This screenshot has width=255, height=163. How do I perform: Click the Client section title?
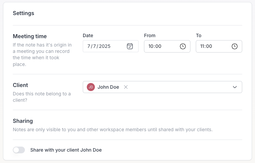click(x=20, y=85)
